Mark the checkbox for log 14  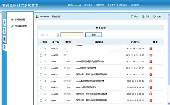(x=41, y=75)
